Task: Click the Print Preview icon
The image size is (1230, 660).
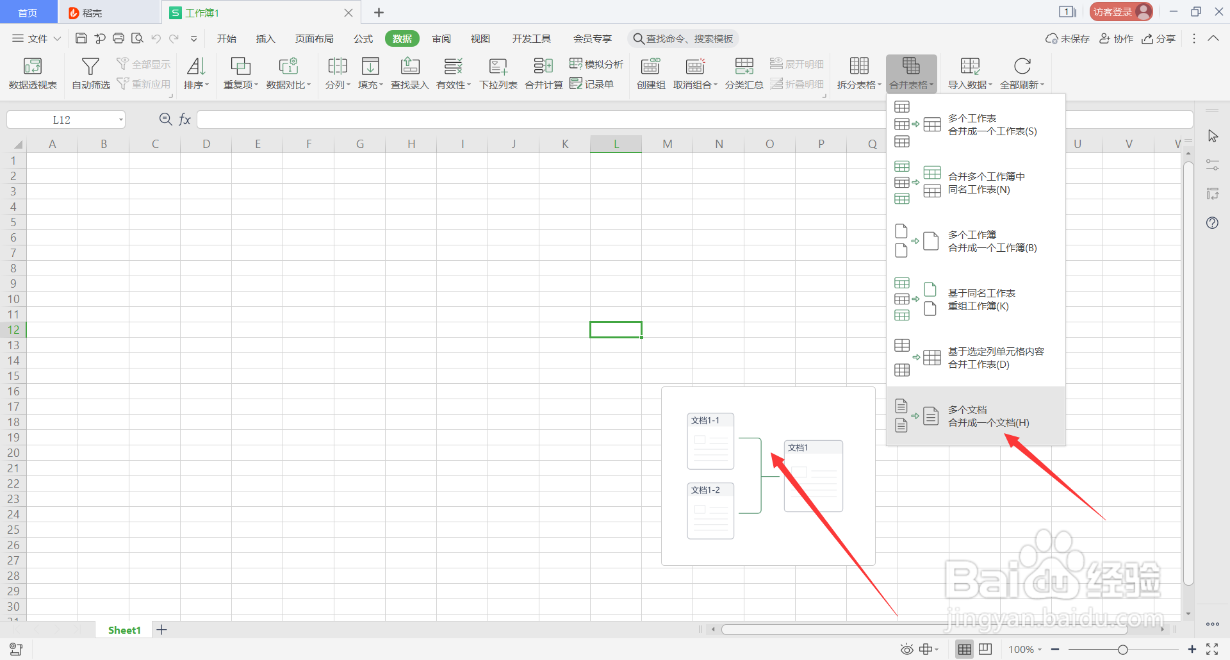Action: click(137, 38)
